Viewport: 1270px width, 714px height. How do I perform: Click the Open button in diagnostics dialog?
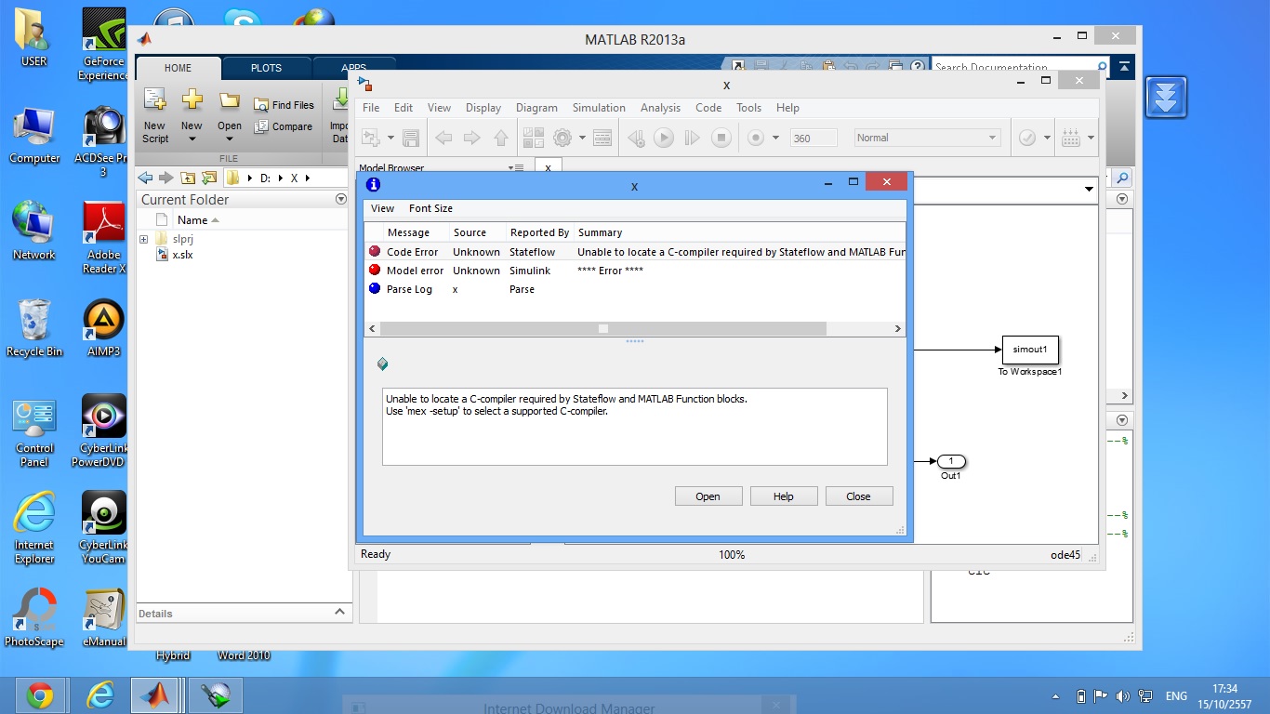point(708,496)
